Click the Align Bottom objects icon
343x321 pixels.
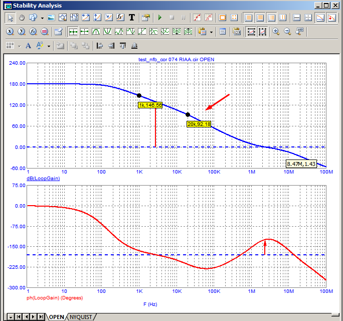134,46
